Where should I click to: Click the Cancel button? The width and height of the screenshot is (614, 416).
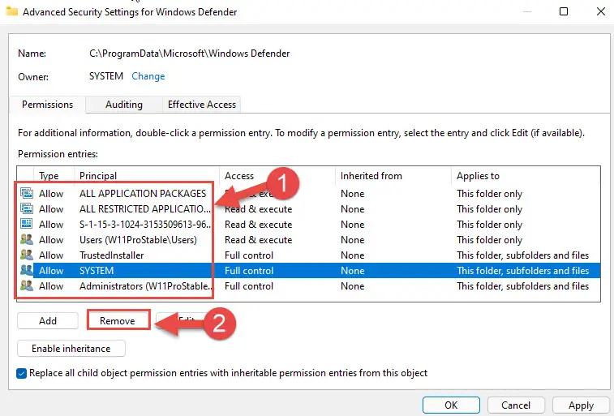(516, 405)
